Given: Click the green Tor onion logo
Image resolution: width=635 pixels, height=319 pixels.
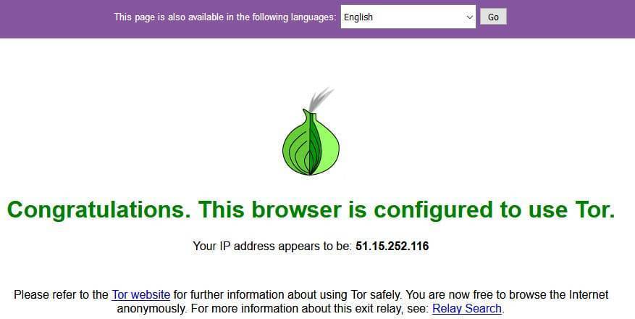Looking at the screenshot, I should pyautogui.click(x=311, y=133).
